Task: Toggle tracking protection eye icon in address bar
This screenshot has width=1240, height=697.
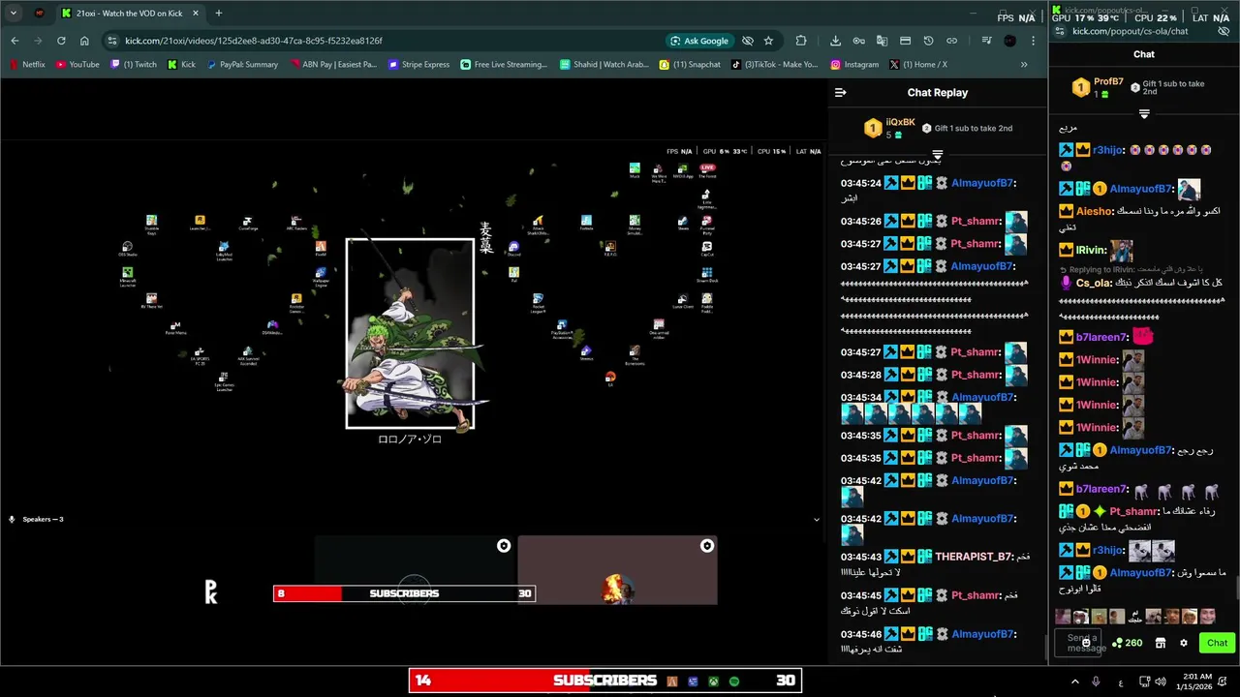Action: tap(748, 41)
